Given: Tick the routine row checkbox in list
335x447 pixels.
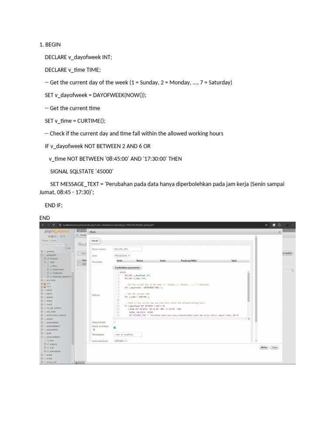Looking at the screenshot, I should pyautogui.click(x=79, y=264).
